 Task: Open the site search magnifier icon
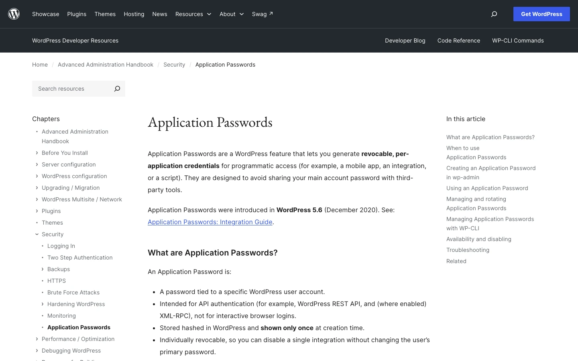click(494, 14)
